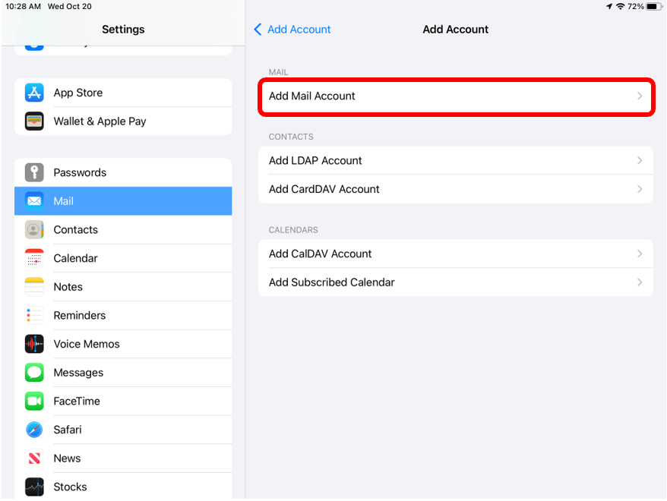The image size is (667, 501).
Task: Tap the Stocks chart icon
Action: pyautogui.click(x=34, y=487)
